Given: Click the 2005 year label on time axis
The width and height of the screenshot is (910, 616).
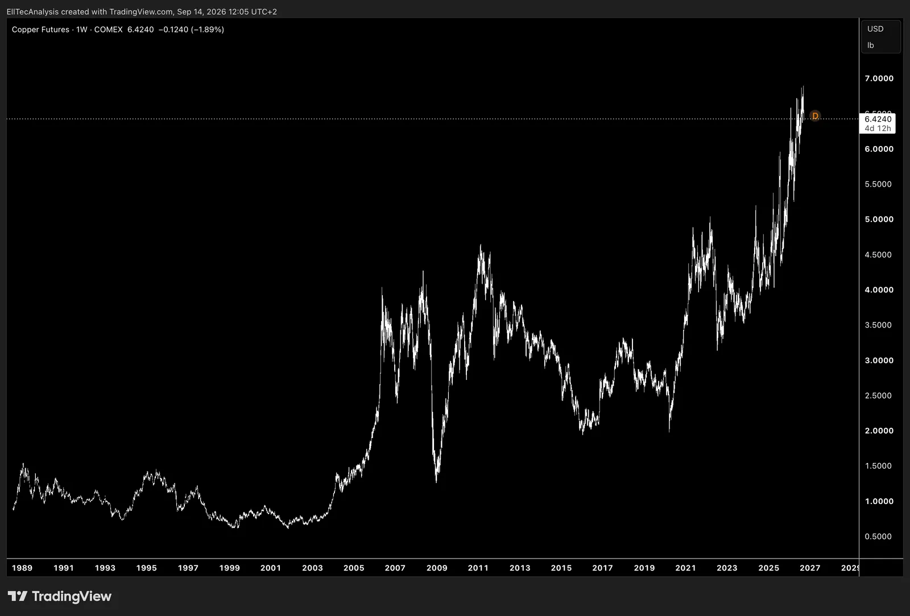Looking at the screenshot, I should pyautogui.click(x=354, y=568).
